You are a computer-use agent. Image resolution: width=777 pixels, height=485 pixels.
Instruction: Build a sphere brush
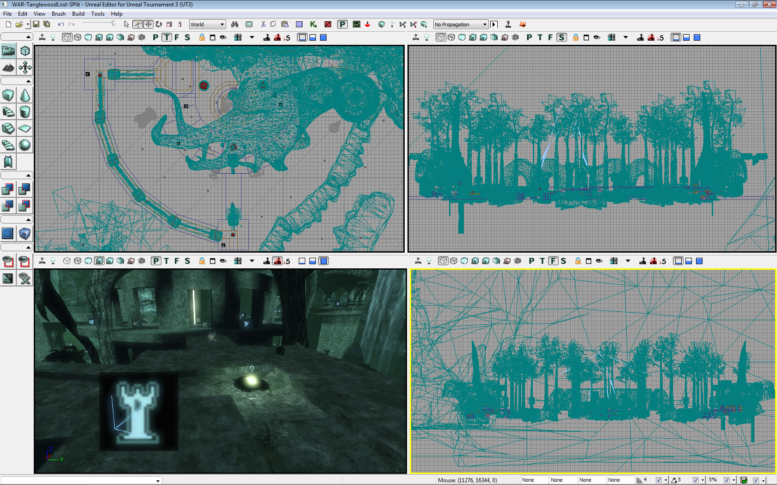[25, 145]
